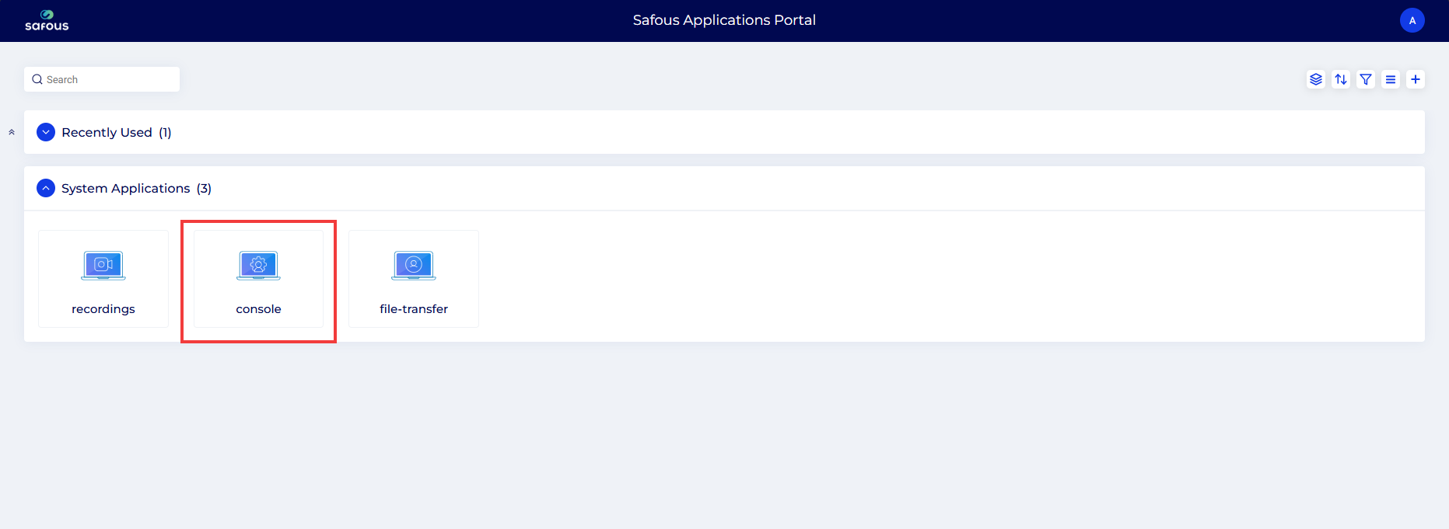Click the double-chevron collapse-all arrow at left
The image size is (1449, 529).
pyautogui.click(x=12, y=132)
